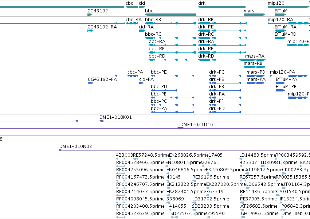The width and height of the screenshot is (310, 219).
Task: Click the drk-RA transcript label
Action: (x=206, y=42)
